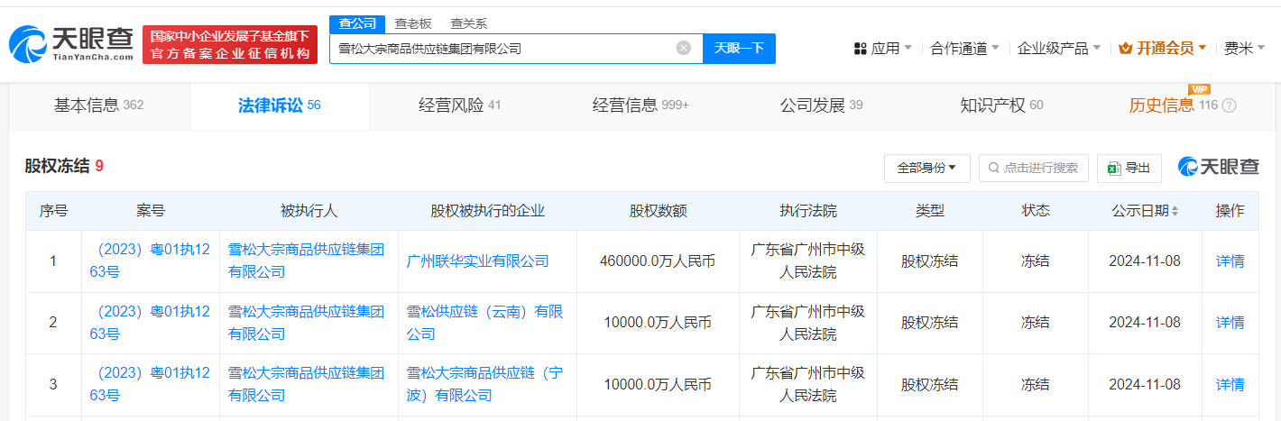Click 详情 for 雪松大宗商品供应链（宁波） row
This screenshot has height=421, width=1281.
point(1230,384)
